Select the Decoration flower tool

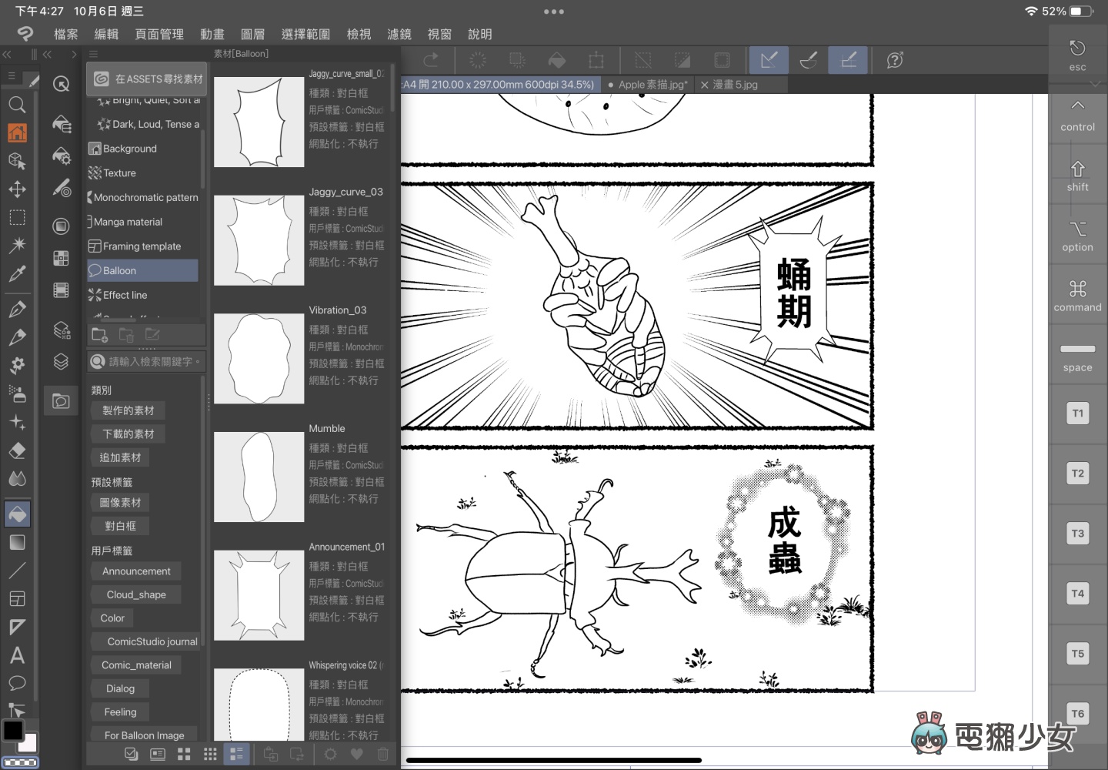point(17,365)
